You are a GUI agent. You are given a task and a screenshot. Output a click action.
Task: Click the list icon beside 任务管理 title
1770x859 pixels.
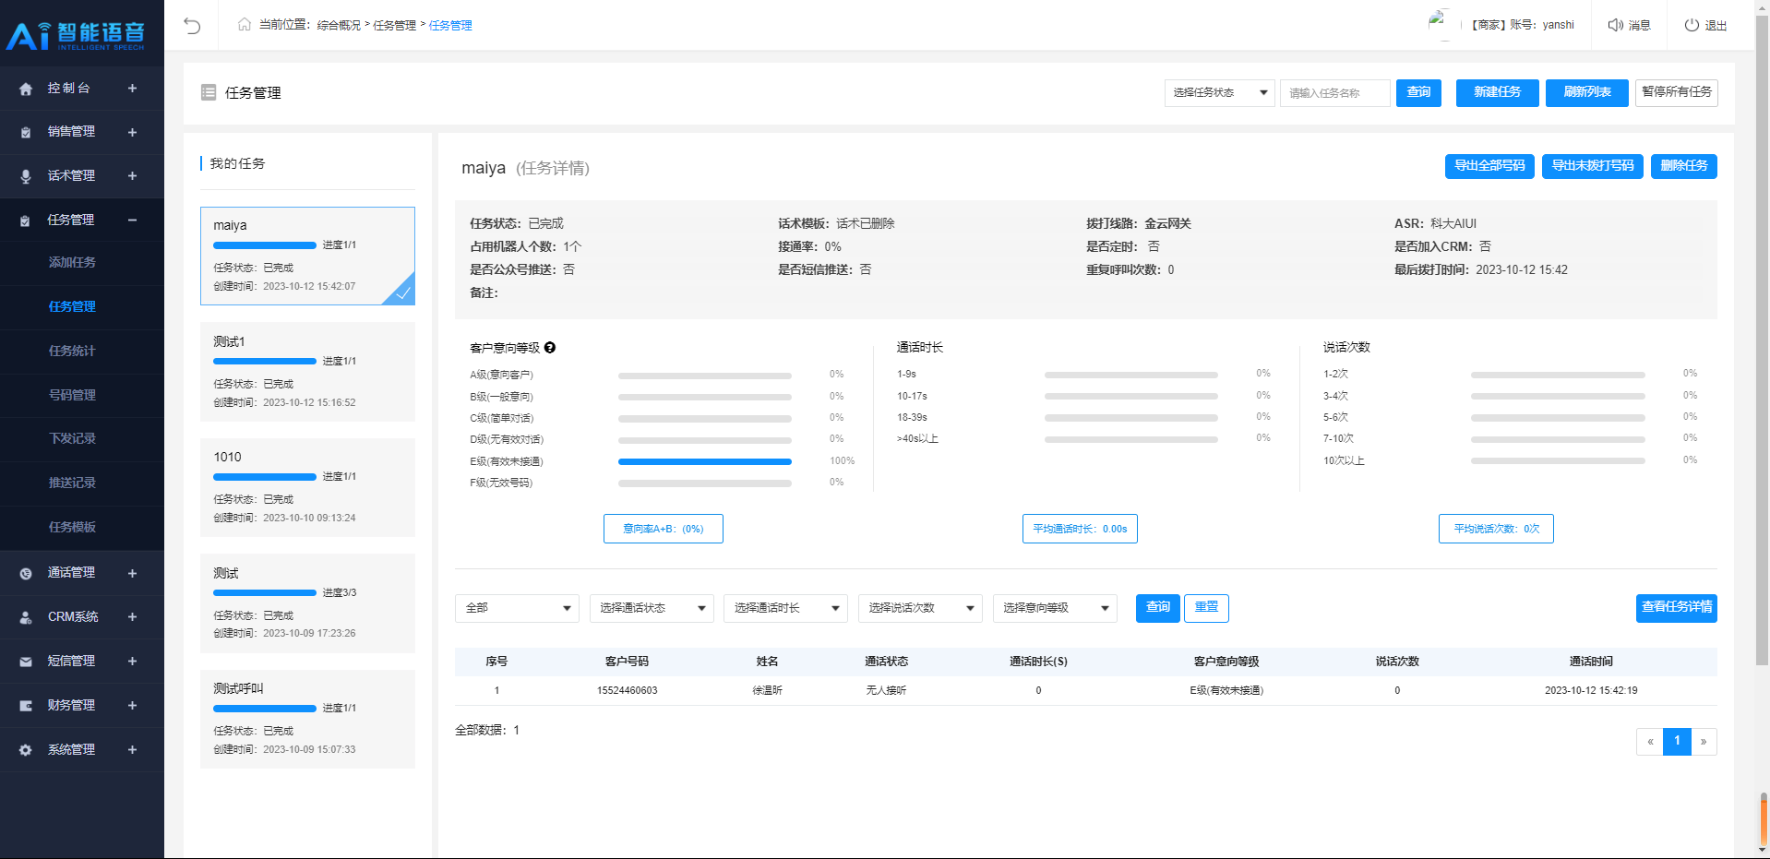209,92
